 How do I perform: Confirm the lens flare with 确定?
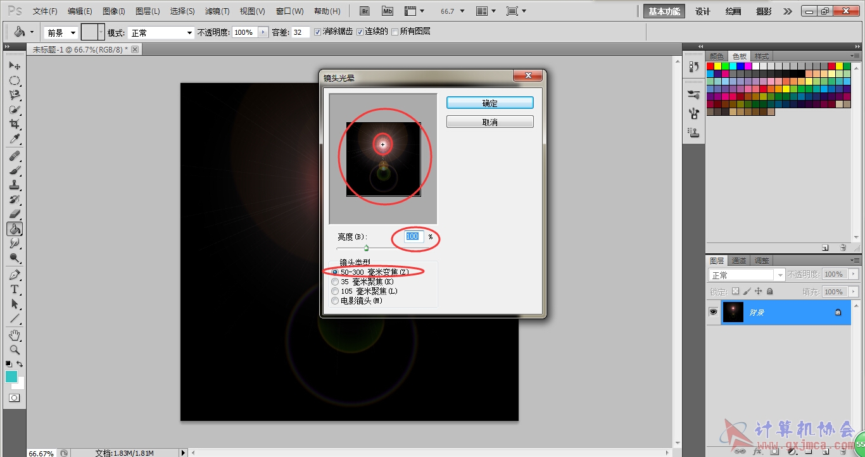point(490,103)
